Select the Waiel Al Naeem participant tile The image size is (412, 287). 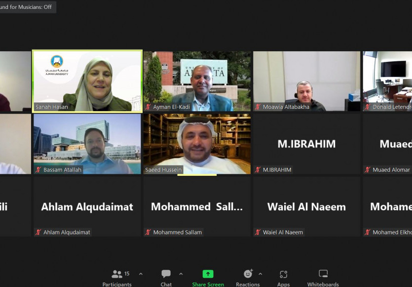[x=306, y=207]
